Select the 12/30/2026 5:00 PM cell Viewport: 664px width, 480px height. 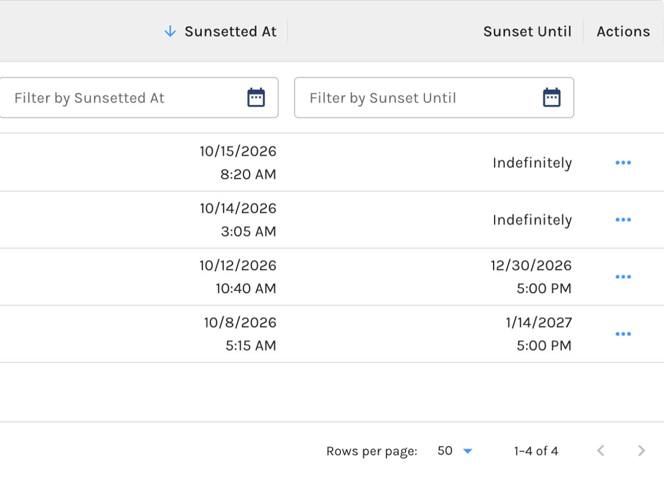pyautogui.click(x=531, y=276)
